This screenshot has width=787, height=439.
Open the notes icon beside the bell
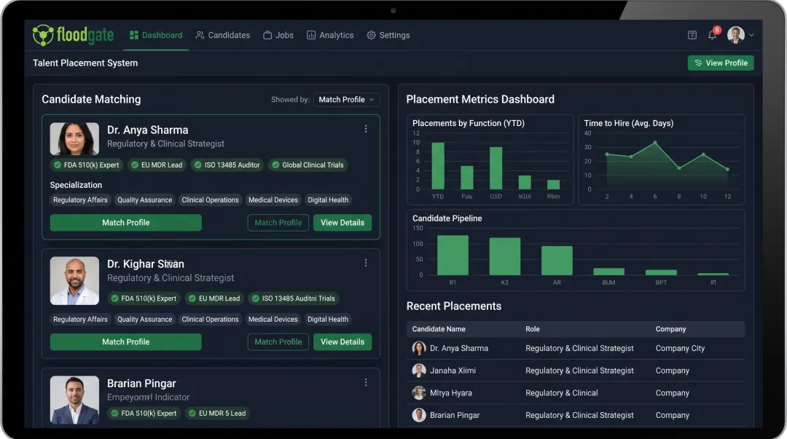point(692,35)
